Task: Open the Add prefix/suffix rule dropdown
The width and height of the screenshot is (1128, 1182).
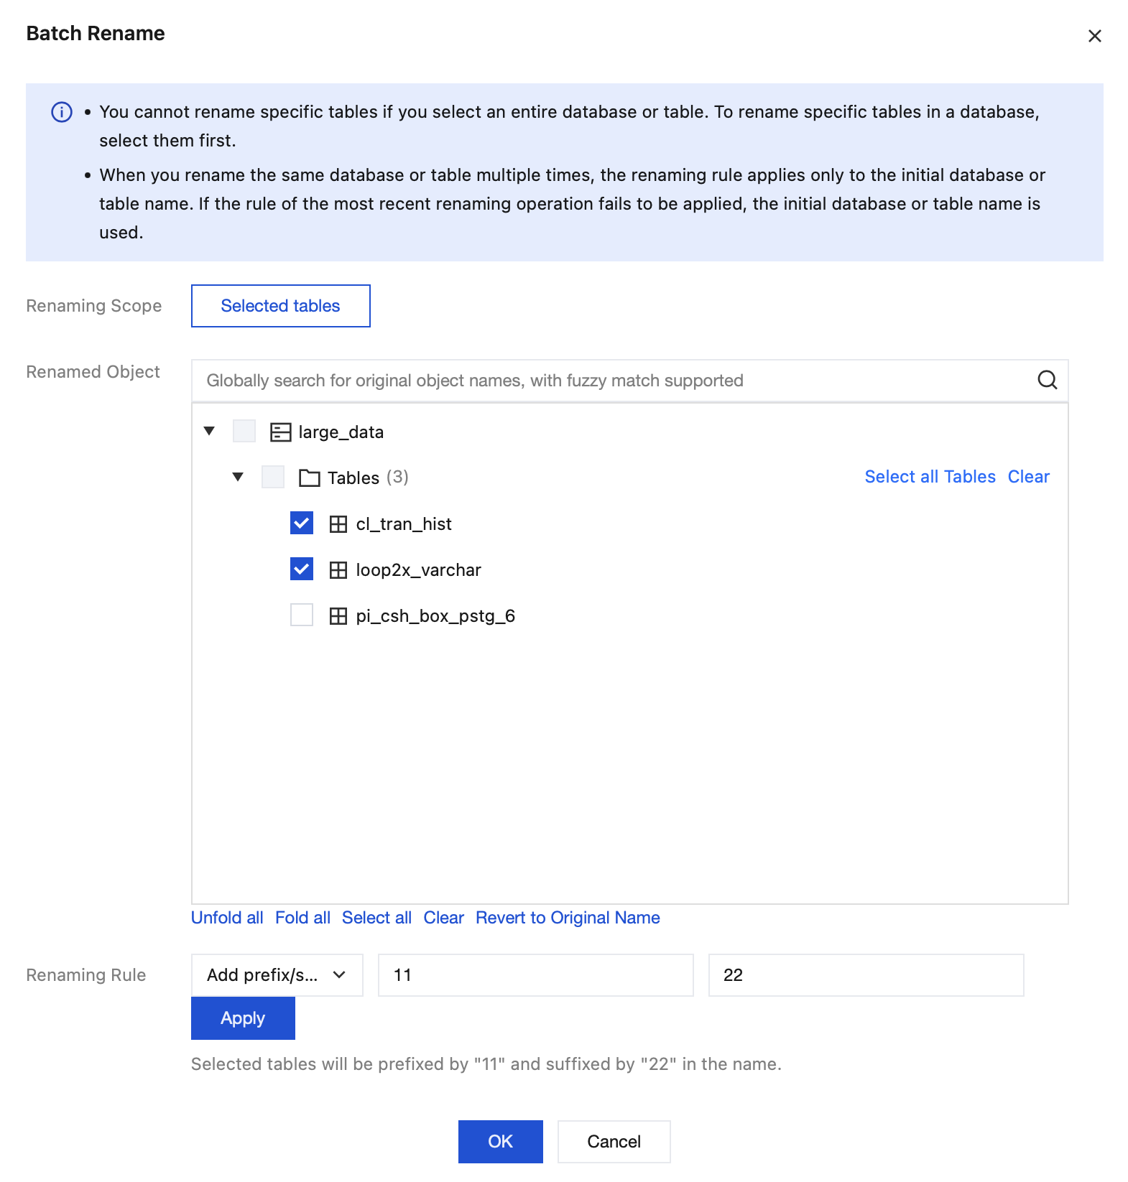Action: [x=277, y=974]
